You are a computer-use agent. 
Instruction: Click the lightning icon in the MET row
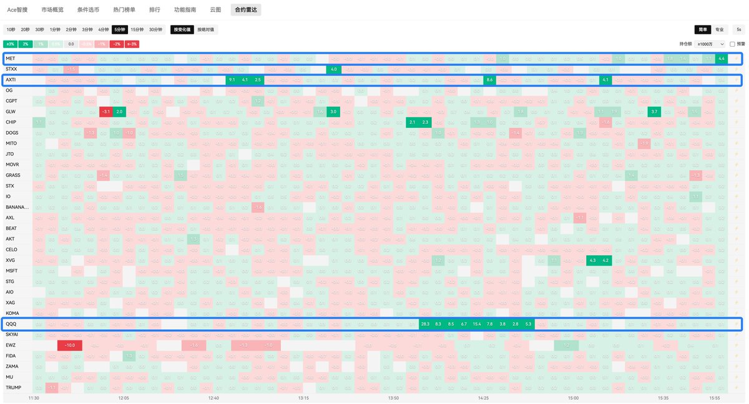point(737,59)
